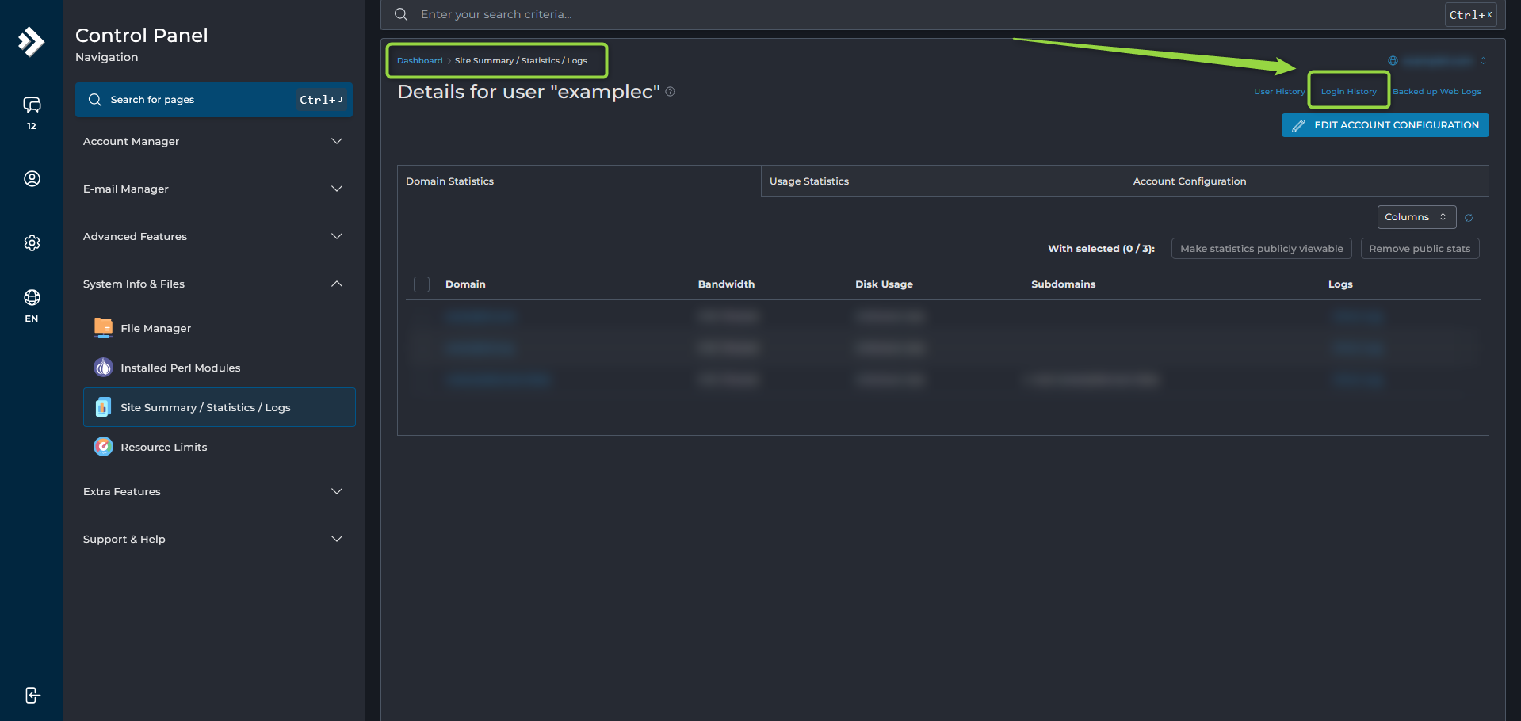Open Site Summary / Statistics / Logs page

220,407
